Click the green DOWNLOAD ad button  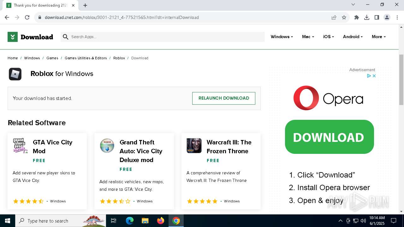click(330, 137)
